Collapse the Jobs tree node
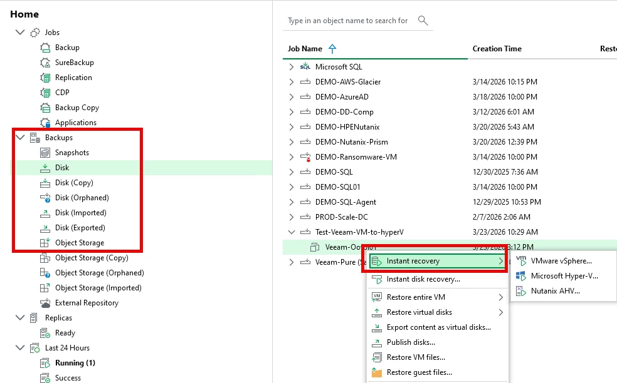The width and height of the screenshot is (617, 383). 20,32
